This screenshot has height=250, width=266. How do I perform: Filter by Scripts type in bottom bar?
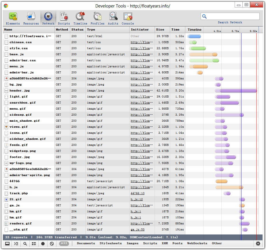150,243
